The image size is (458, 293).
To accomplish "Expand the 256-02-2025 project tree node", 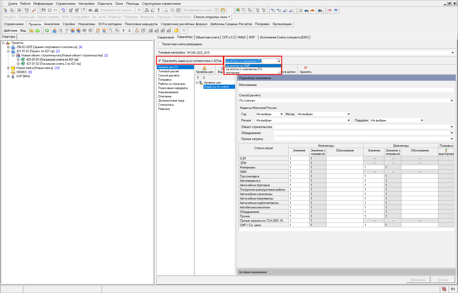I will (8, 47).
